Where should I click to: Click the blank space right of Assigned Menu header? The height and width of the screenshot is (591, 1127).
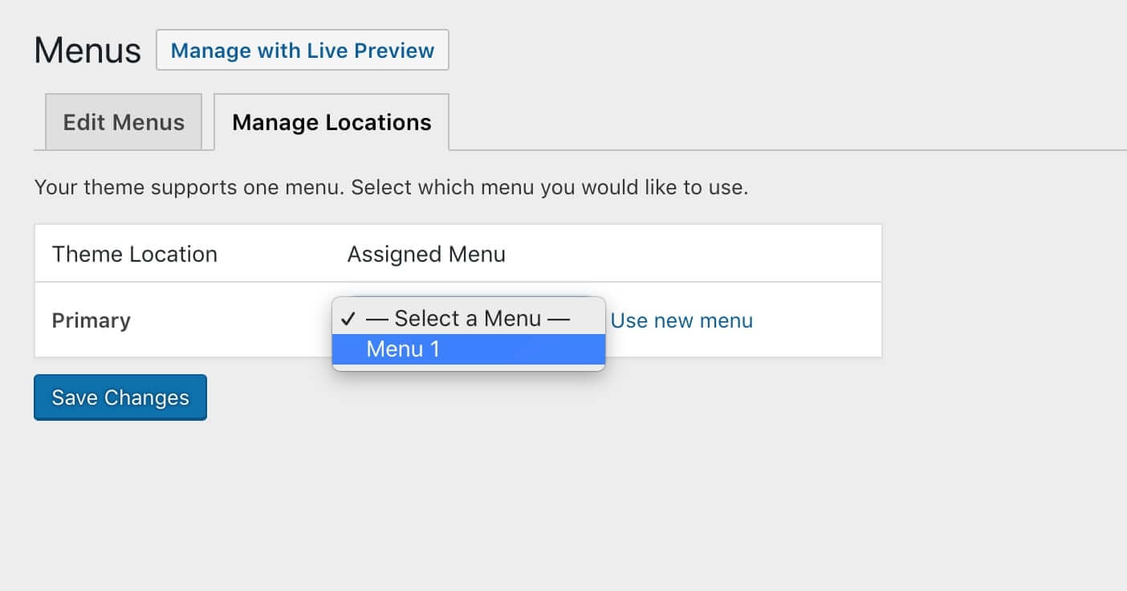click(694, 255)
